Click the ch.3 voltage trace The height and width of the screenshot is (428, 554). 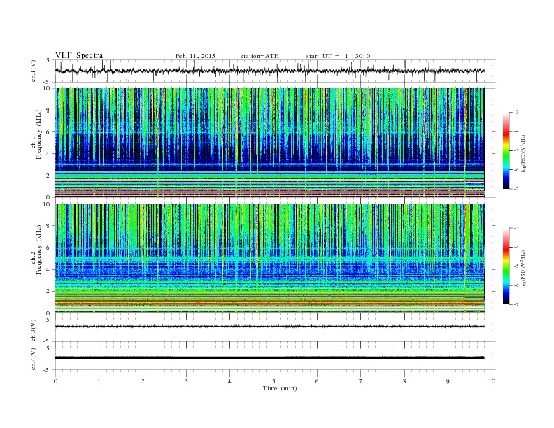click(269, 327)
